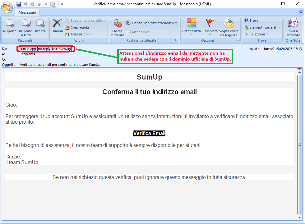Send message to OneNote
305x224 pixels.
pyautogui.click(x=293, y=28)
